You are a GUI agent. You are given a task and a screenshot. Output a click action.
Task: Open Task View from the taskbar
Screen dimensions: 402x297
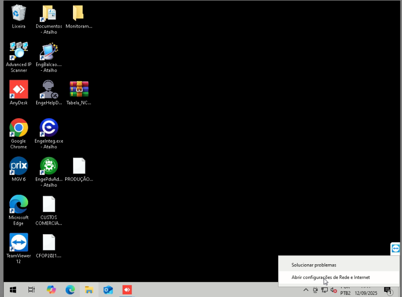coord(32,290)
